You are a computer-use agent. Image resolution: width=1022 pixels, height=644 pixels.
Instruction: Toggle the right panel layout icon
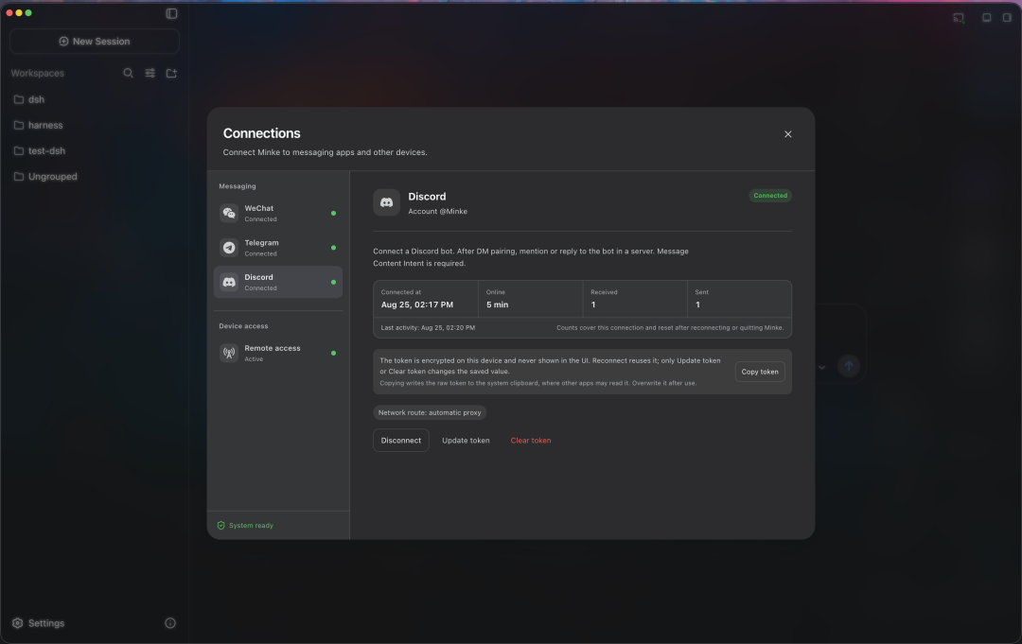tap(1007, 18)
